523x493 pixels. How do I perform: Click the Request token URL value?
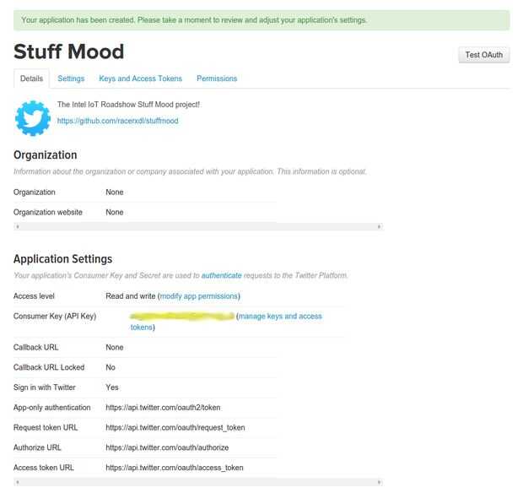[x=175, y=427]
